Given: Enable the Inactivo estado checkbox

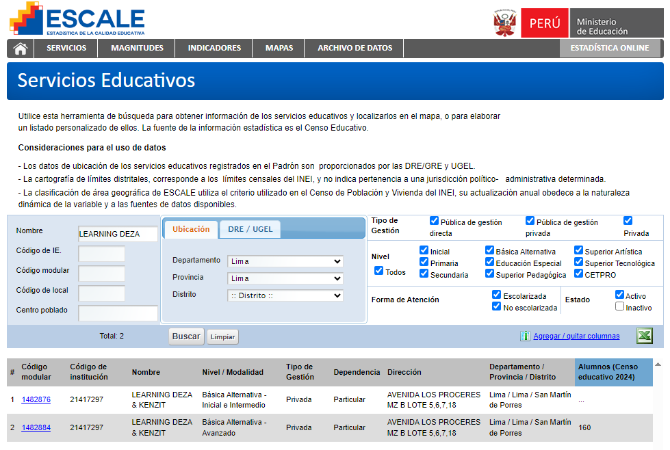Looking at the screenshot, I should coord(619,307).
